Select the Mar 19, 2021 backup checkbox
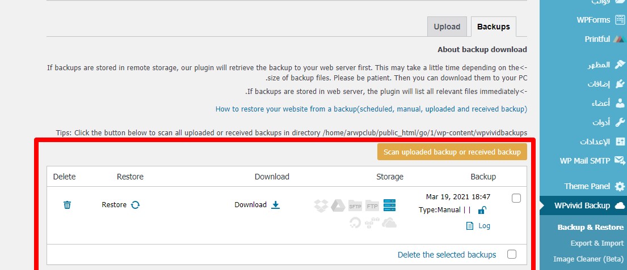The width and height of the screenshot is (627, 270). pyautogui.click(x=516, y=198)
